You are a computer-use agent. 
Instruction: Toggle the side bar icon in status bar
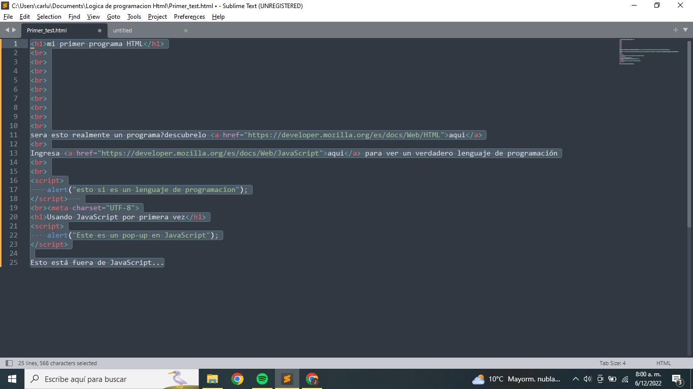click(9, 363)
